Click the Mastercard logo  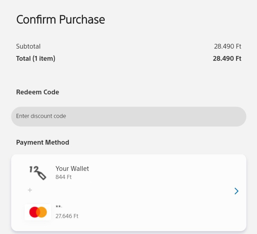pyautogui.click(x=38, y=212)
